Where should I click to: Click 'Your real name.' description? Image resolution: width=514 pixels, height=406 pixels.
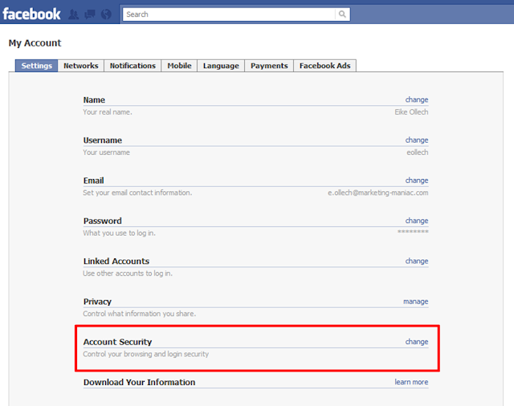pos(108,112)
